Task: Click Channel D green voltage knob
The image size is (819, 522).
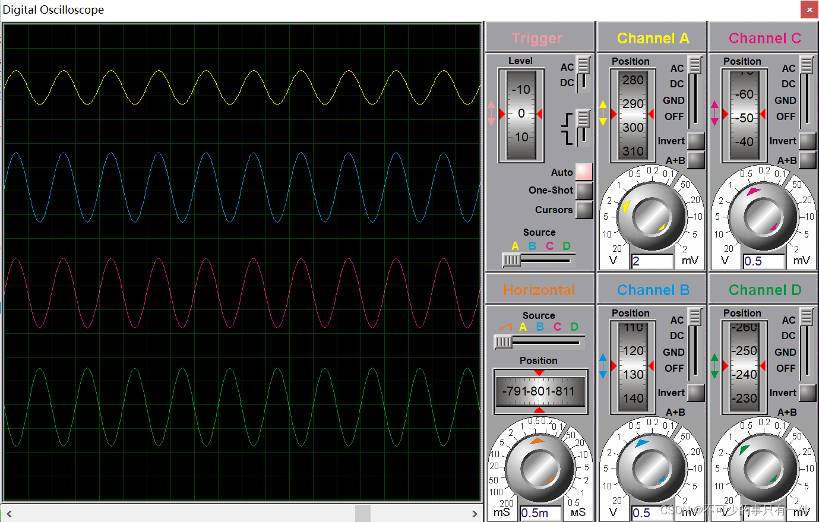Action: point(763,469)
